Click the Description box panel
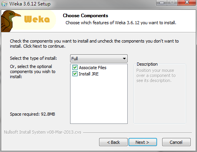The width and height of the screenshot is (197, 152). point(160,94)
